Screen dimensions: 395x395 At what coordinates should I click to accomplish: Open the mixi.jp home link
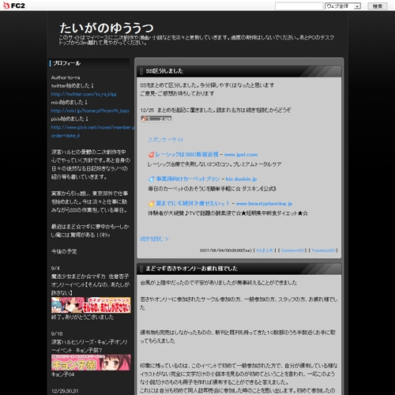pyautogui.click(x=90, y=111)
